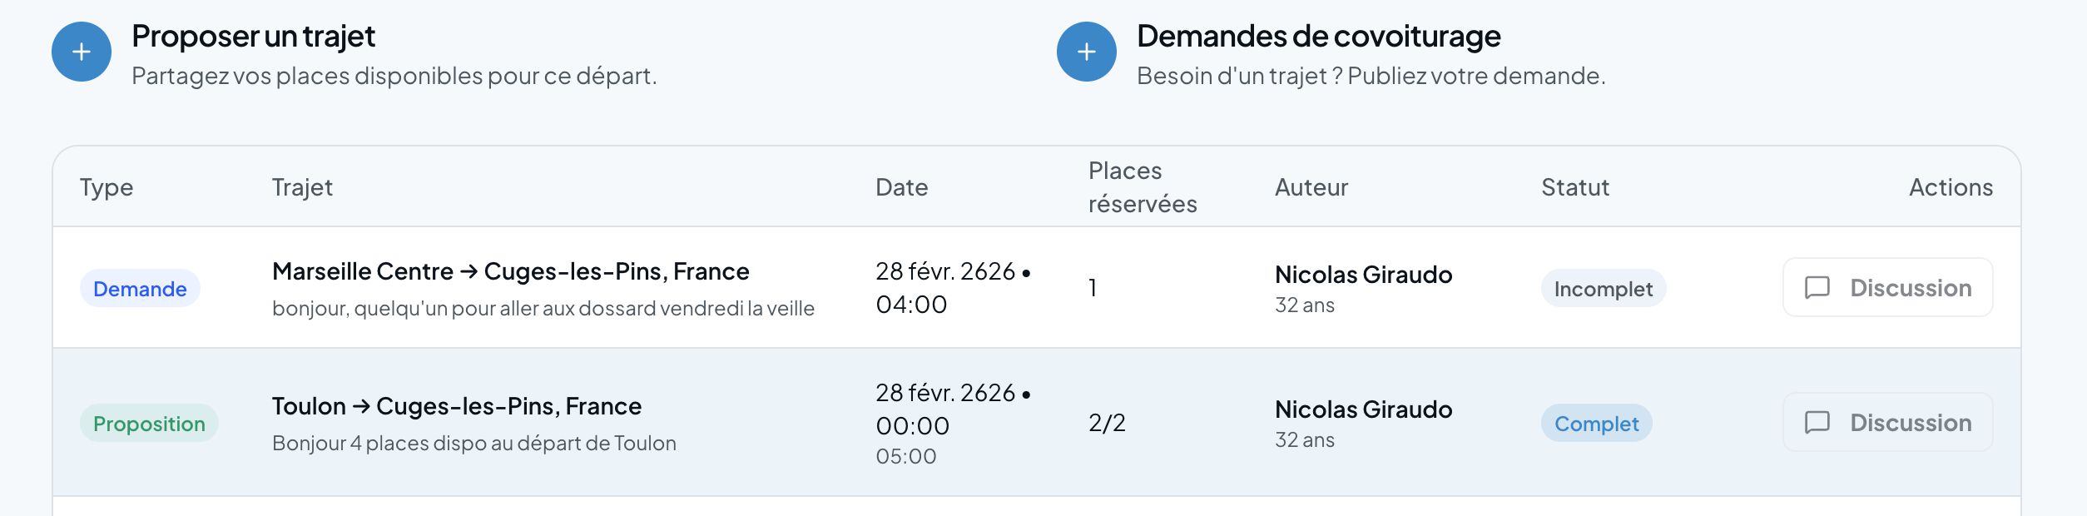The width and height of the screenshot is (2087, 516).
Task: Click the Type column header
Action: tap(107, 187)
